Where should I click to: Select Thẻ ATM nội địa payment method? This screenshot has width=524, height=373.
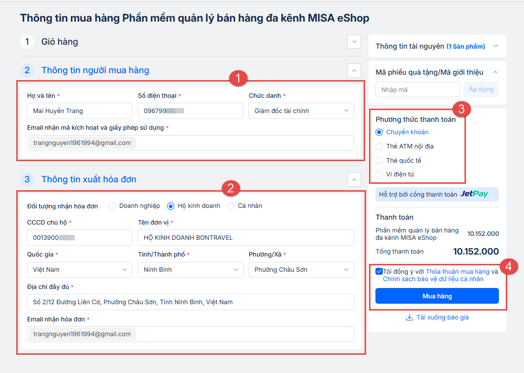click(379, 146)
